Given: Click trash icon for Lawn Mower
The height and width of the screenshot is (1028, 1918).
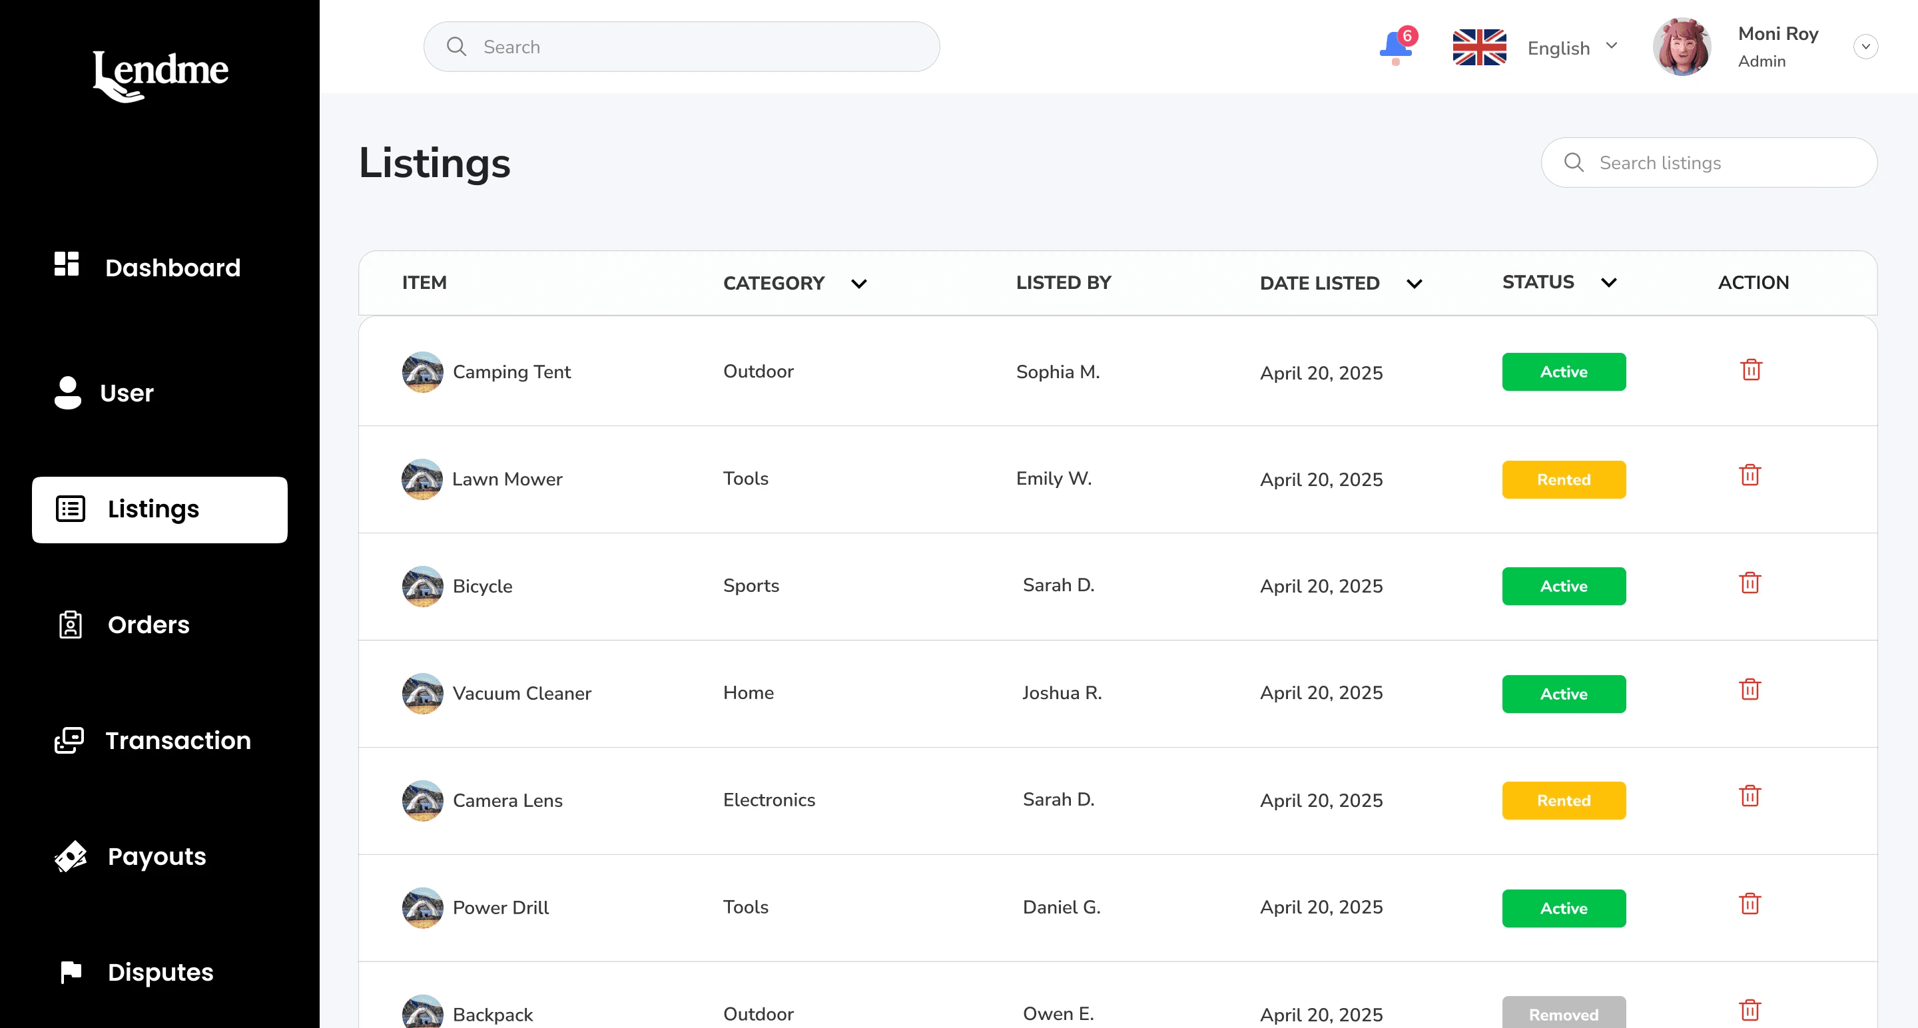Looking at the screenshot, I should tap(1749, 475).
